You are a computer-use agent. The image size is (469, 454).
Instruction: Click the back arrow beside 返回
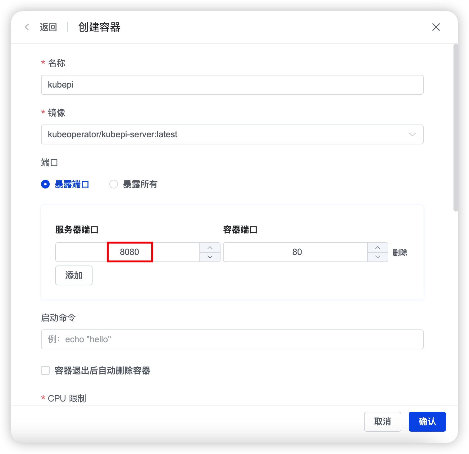[x=29, y=27]
